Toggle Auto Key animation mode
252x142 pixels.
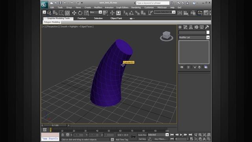coord(142,135)
